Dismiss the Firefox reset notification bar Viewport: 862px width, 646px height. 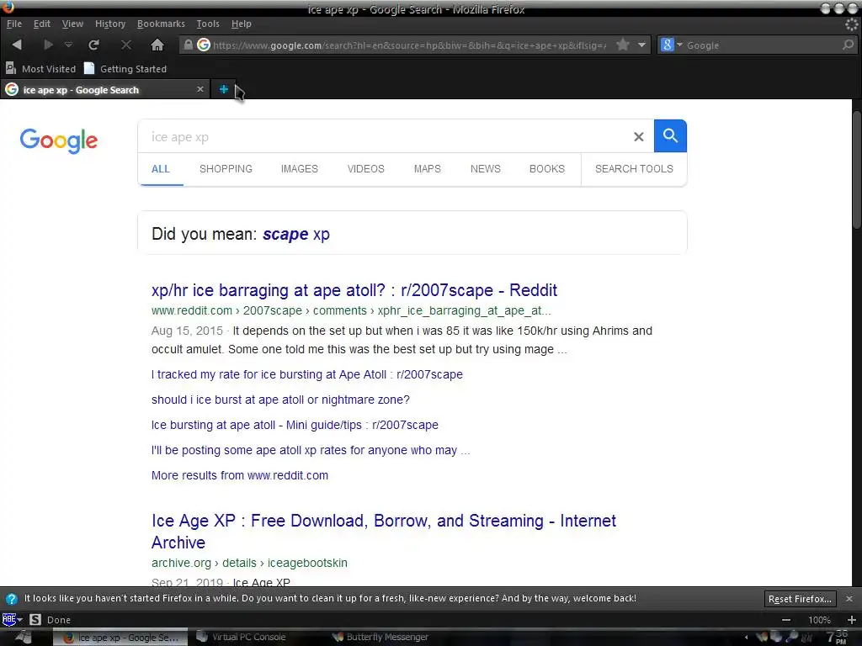[x=849, y=599]
